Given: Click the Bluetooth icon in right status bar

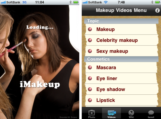Looking at the screenshot, I should [x=152, y=2].
